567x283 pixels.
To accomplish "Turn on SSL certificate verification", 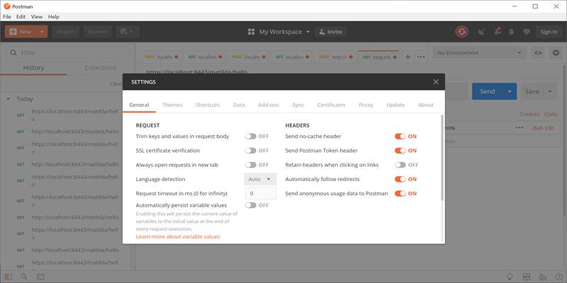I will tap(251, 151).
